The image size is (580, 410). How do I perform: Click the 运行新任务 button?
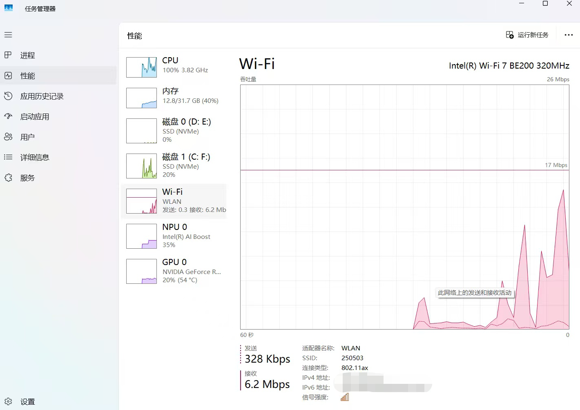pyautogui.click(x=527, y=35)
